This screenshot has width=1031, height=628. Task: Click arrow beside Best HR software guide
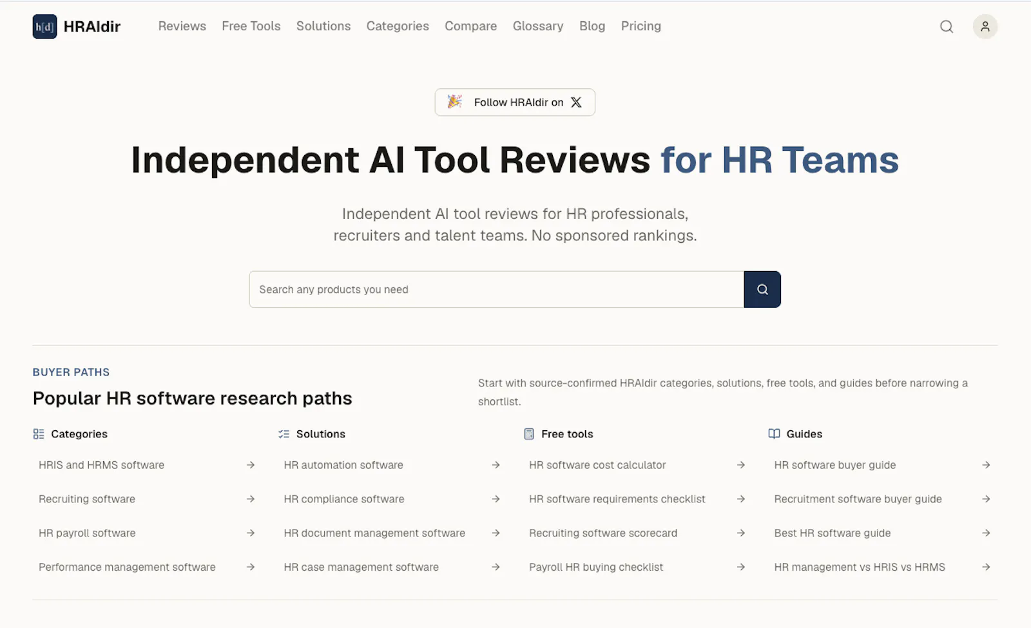point(986,533)
